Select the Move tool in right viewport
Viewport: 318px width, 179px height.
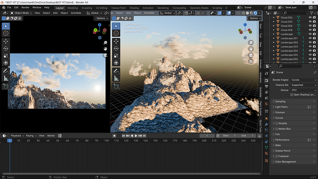[x=116, y=42]
